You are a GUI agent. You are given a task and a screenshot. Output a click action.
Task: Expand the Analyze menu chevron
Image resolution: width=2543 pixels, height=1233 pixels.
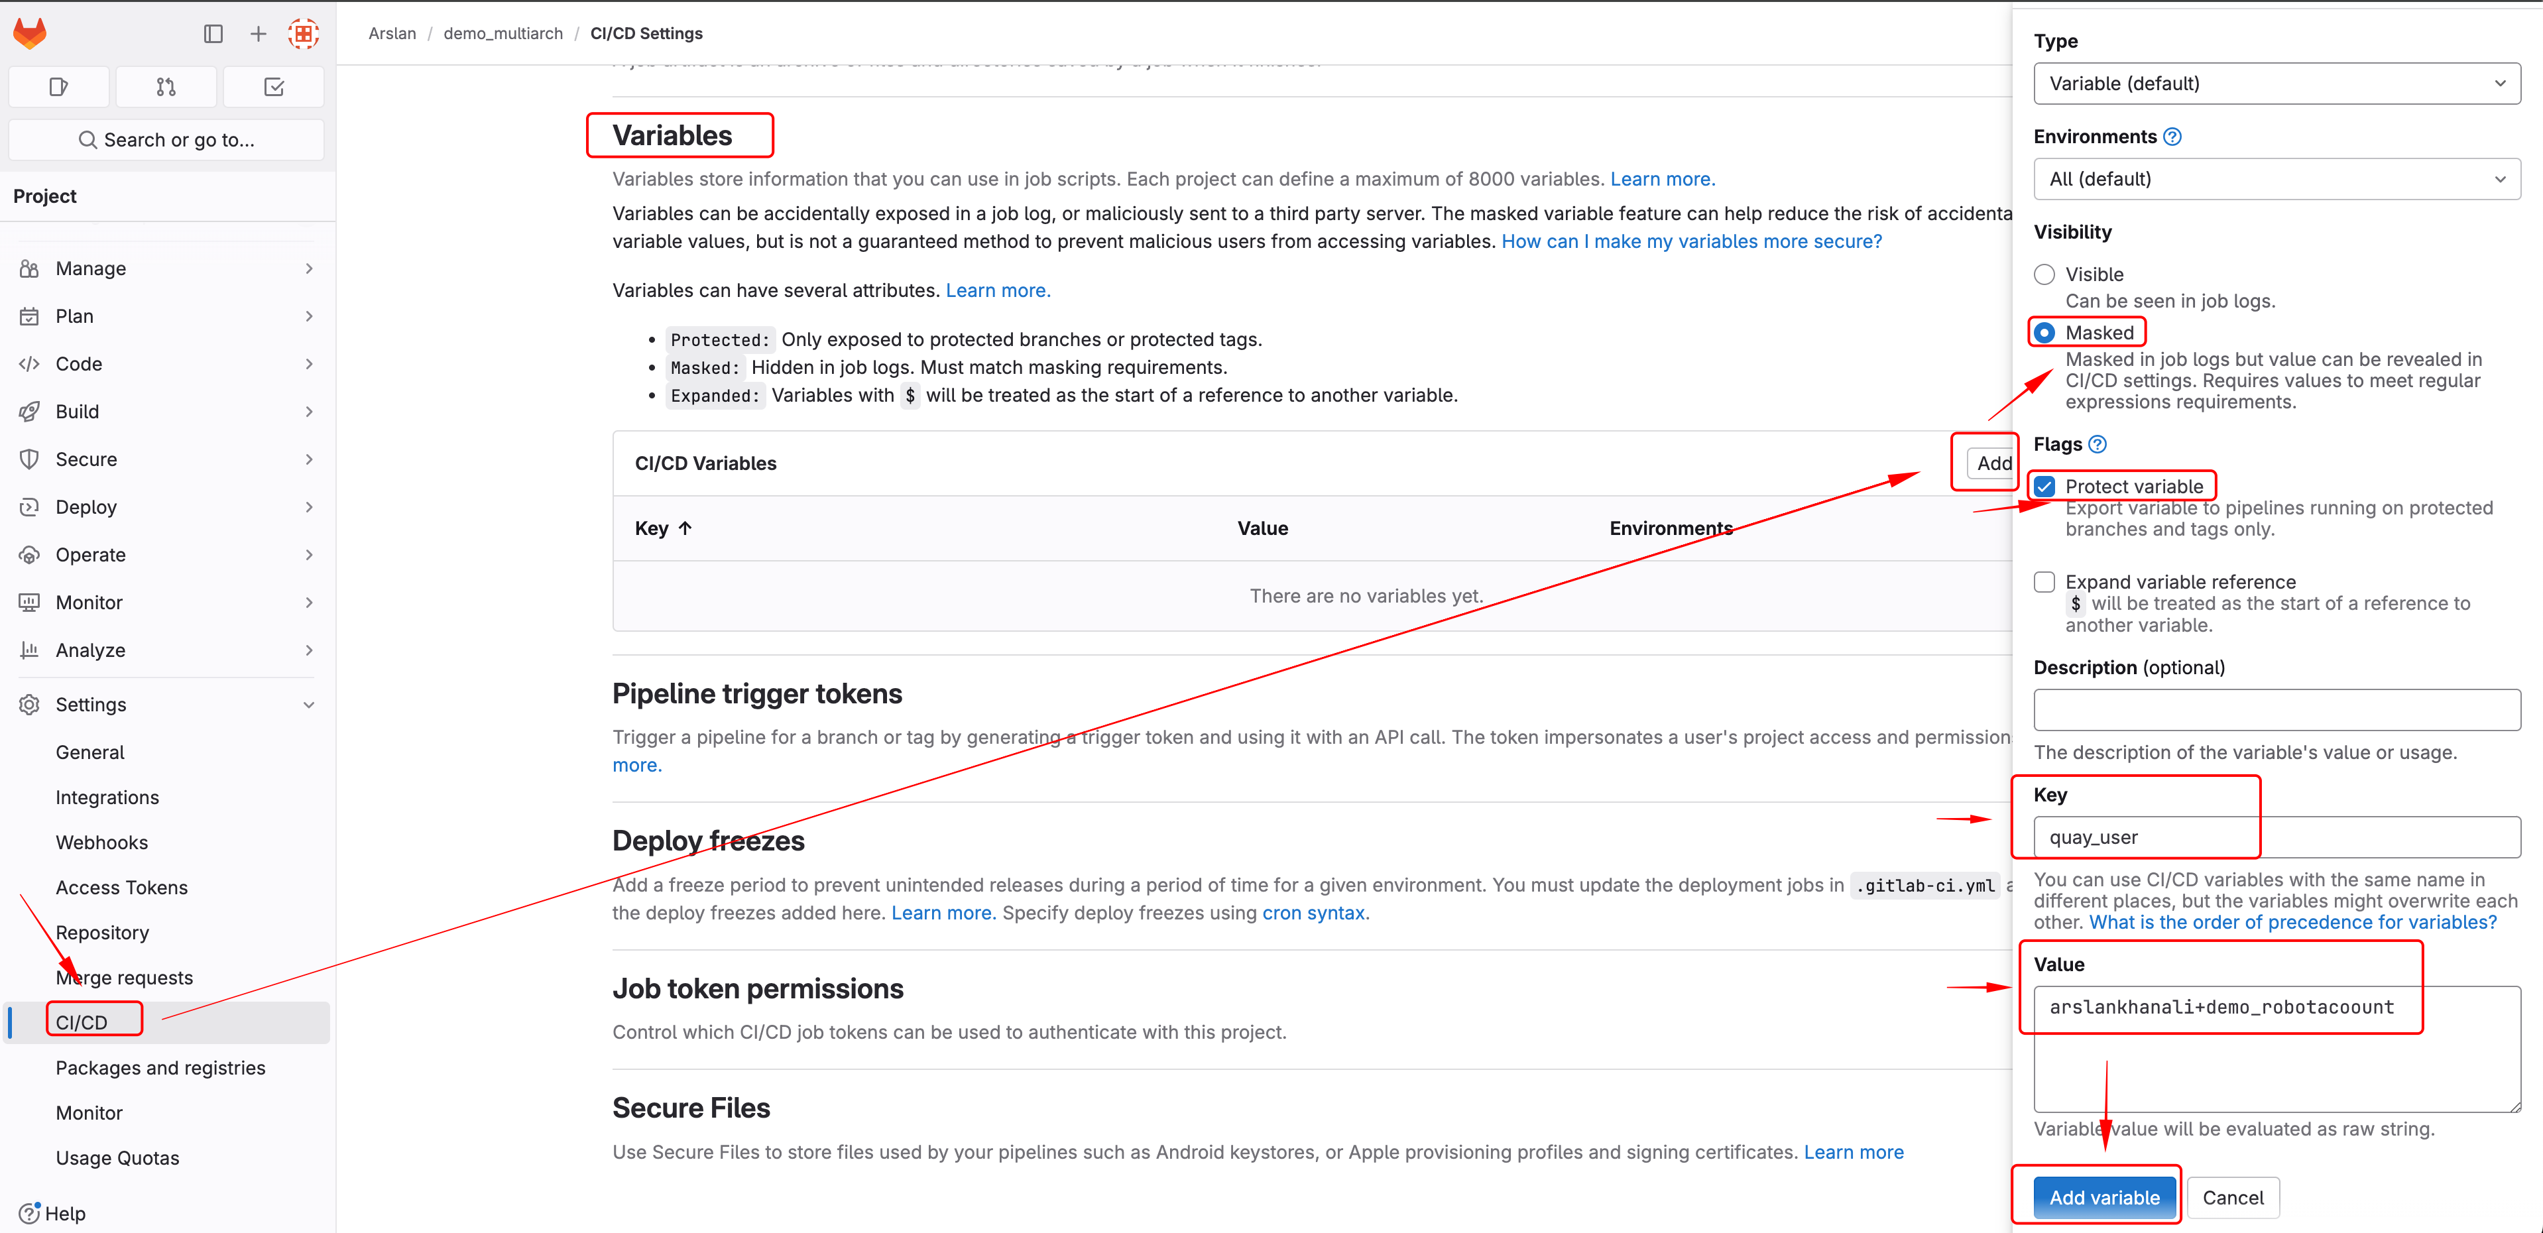[309, 650]
